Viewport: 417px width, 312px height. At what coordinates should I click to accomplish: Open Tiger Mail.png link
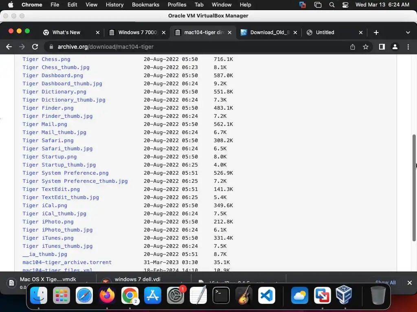coord(45,124)
